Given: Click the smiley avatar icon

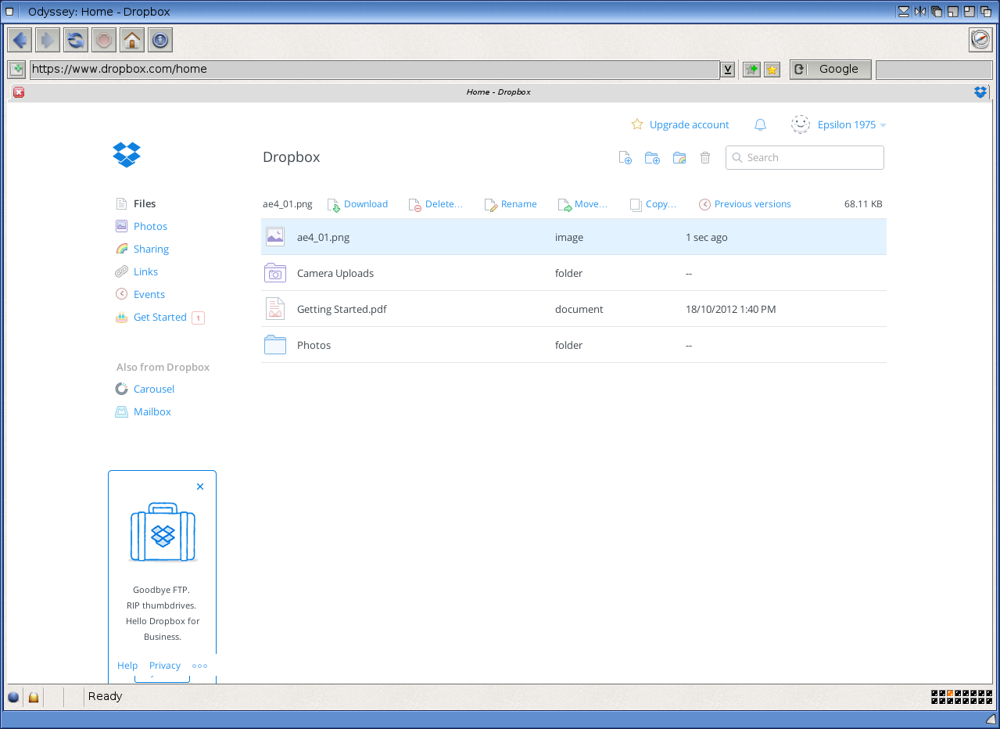Looking at the screenshot, I should tap(800, 124).
